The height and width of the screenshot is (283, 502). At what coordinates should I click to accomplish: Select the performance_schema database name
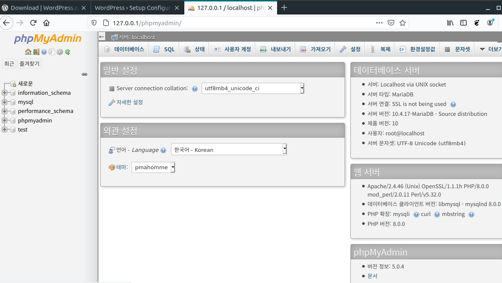tap(46, 111)
